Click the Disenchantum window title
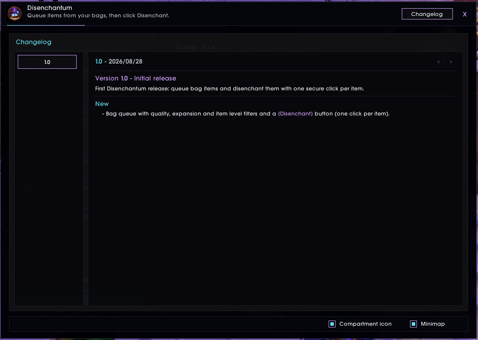Viewport: 478px width, 340px height. click(50, 8)
